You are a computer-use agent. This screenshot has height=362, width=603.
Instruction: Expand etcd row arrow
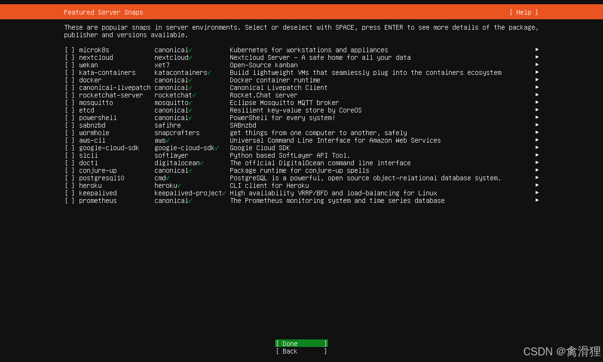point(537,110)
